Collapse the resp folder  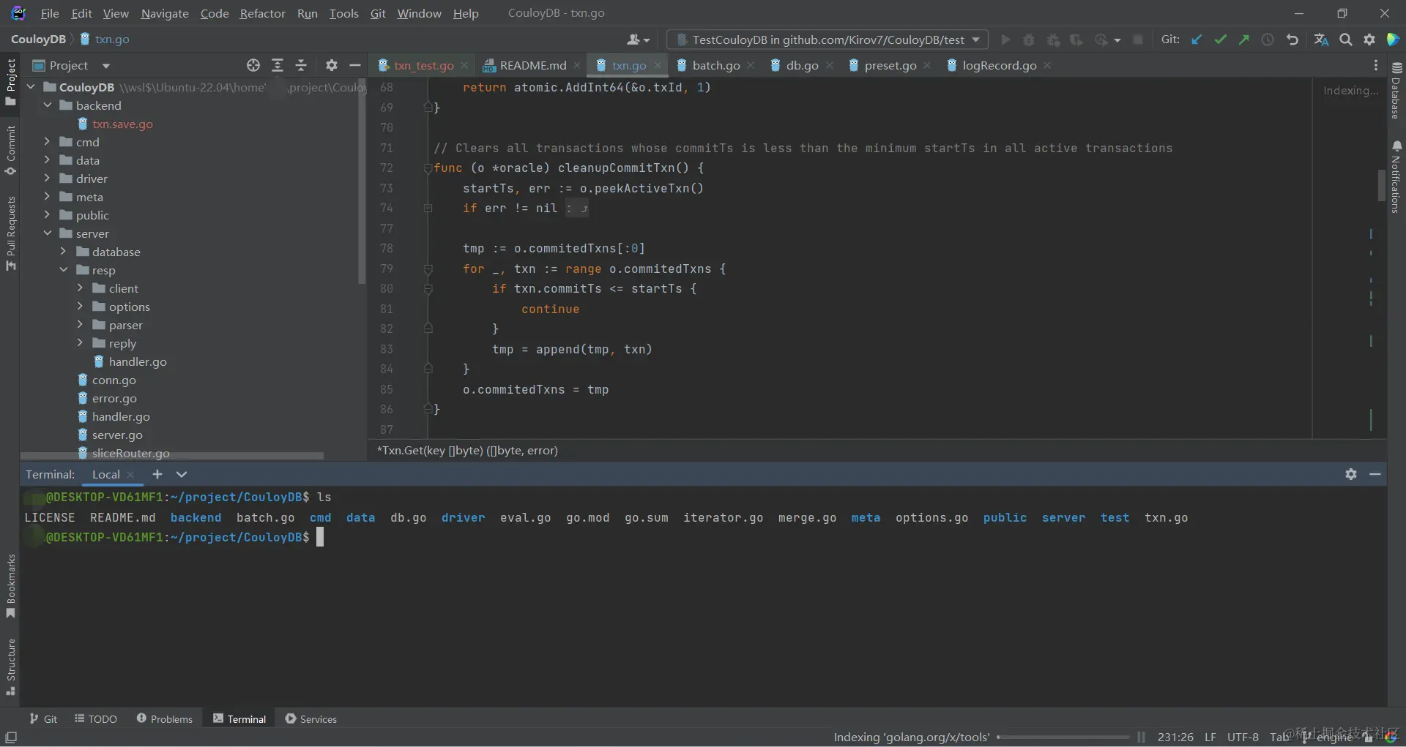64,270
